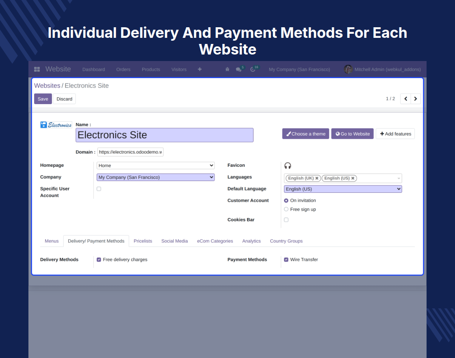
Task: Click the plus icon in top navbar
Action: 199,69
